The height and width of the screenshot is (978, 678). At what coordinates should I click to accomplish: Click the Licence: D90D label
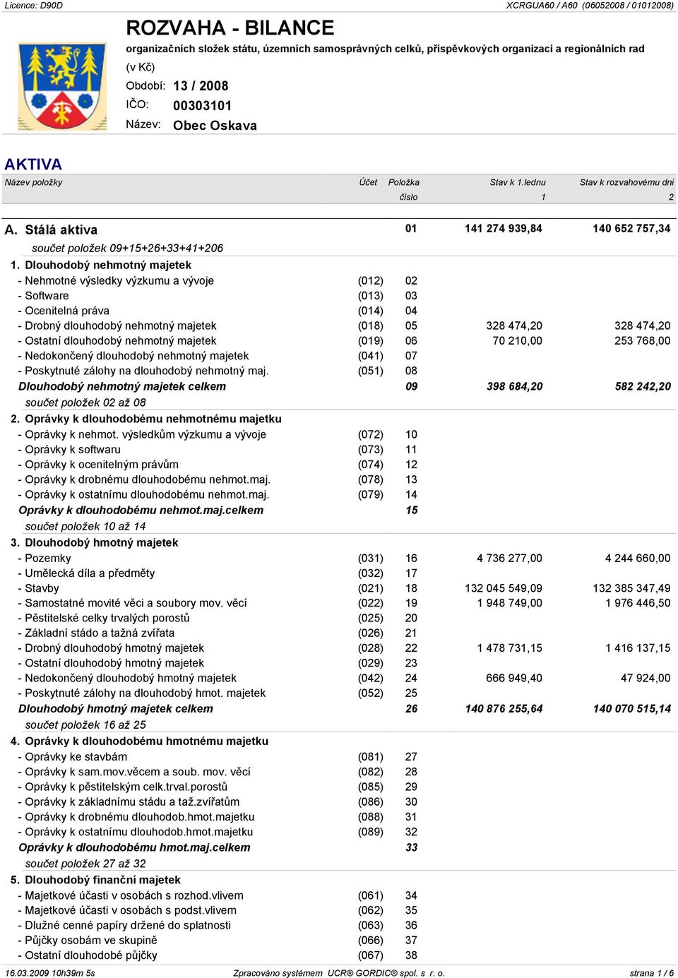[x=33, y=6]
